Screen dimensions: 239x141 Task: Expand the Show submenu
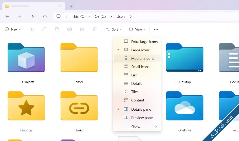click(x=137, y=127)
